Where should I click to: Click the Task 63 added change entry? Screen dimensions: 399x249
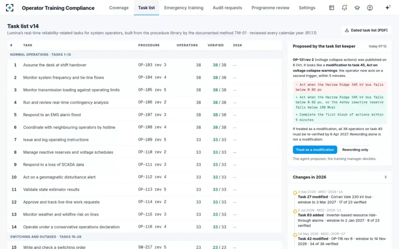[339, 218]
